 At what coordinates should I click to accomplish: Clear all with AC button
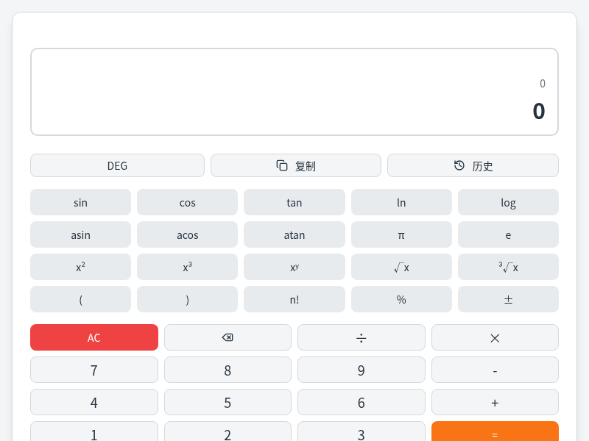(x=94, y=337)
